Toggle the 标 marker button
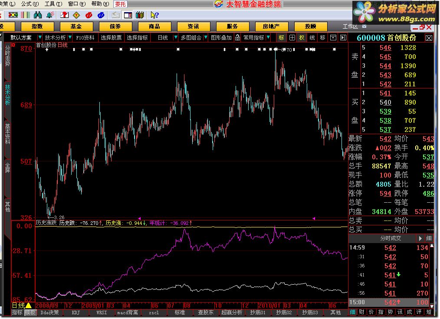This screenshot has width=440, height=319. (x=281, y=38)
